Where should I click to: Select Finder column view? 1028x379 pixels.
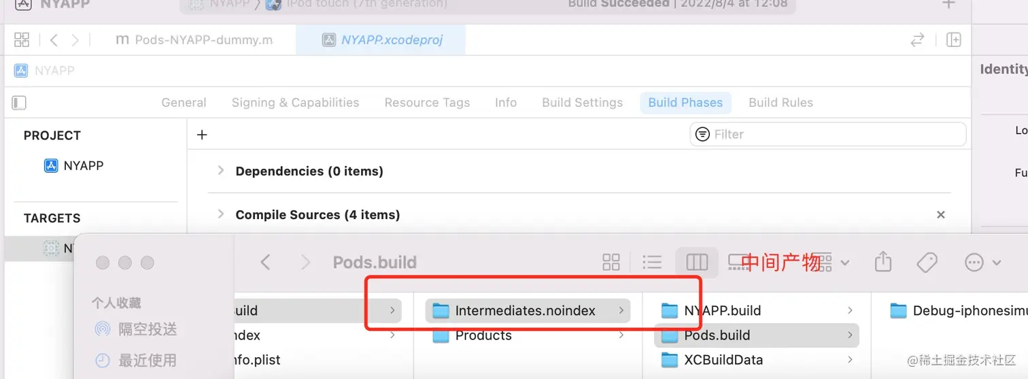pos(697,262)
